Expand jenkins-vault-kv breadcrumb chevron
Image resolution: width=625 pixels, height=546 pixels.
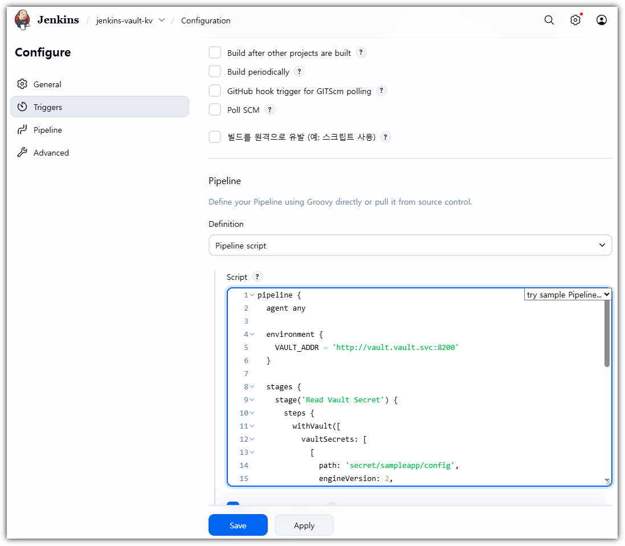[161, 20]
